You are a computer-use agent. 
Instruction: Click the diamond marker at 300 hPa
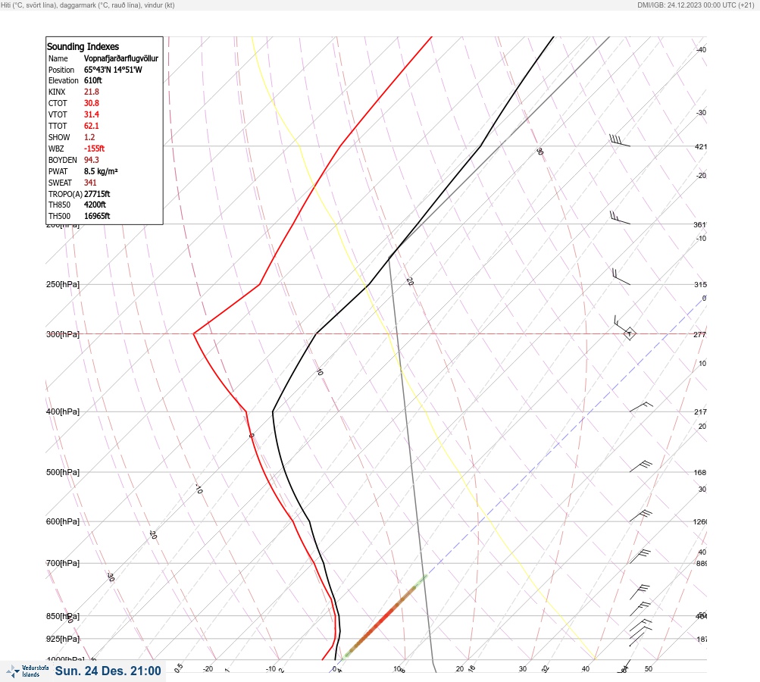[x=629, y=334]
